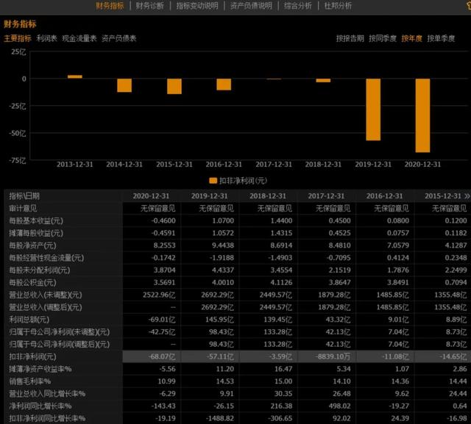Select the 按报告期 period option
The width and height of the screenshot is (471, 424).
[x=350, y=38]
